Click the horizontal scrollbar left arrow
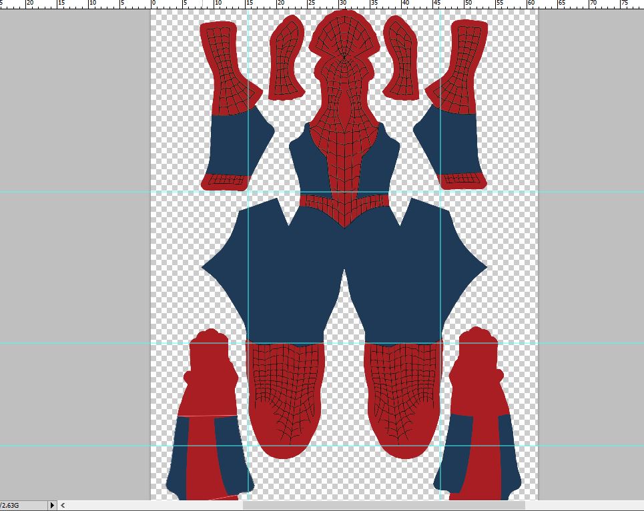644x511 pixels. pos(63,505)
